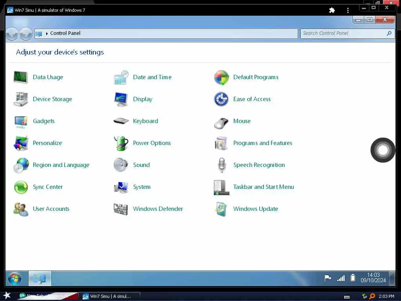Open the User Accounts people icon

(20, 209)
